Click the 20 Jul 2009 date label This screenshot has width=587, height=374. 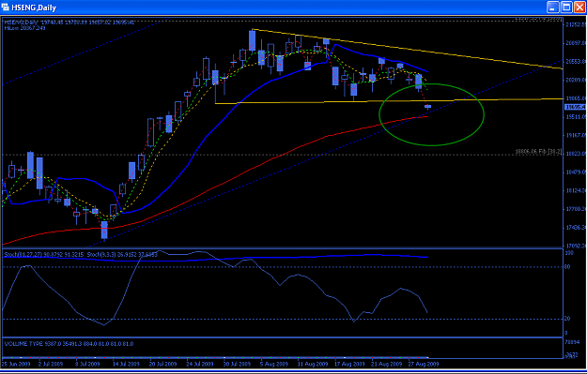tap(162, 363)
